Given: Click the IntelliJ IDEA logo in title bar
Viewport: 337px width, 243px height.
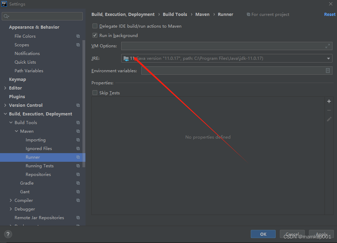Looking at the screenshot, I should point(4,4).
